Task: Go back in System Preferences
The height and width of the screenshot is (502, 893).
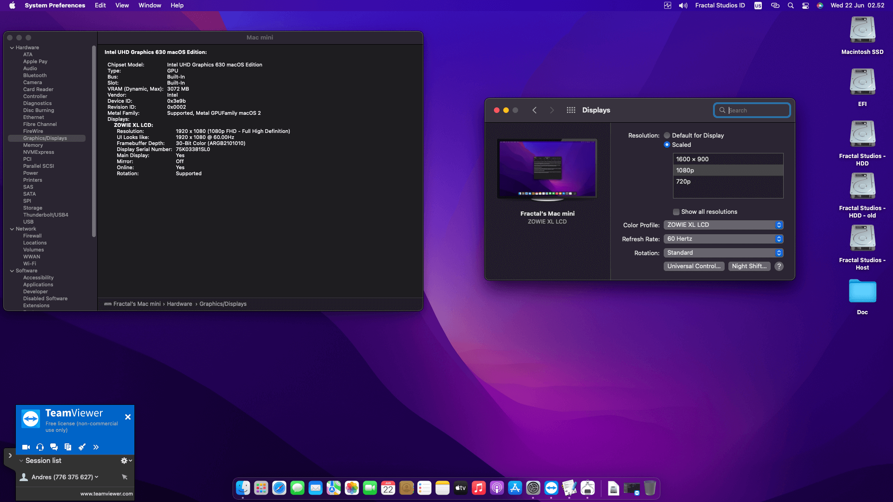Action: click(x=534, y=110)
